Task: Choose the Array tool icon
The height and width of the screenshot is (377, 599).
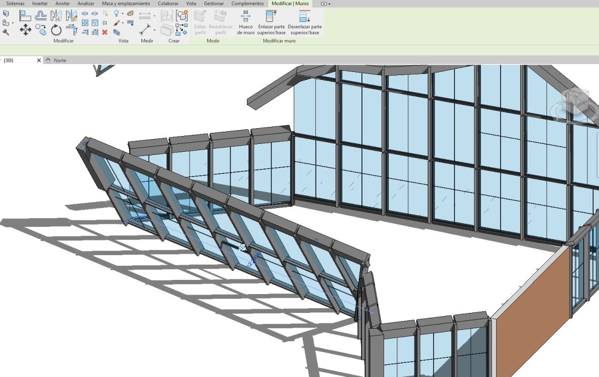Action: point(85,23)
